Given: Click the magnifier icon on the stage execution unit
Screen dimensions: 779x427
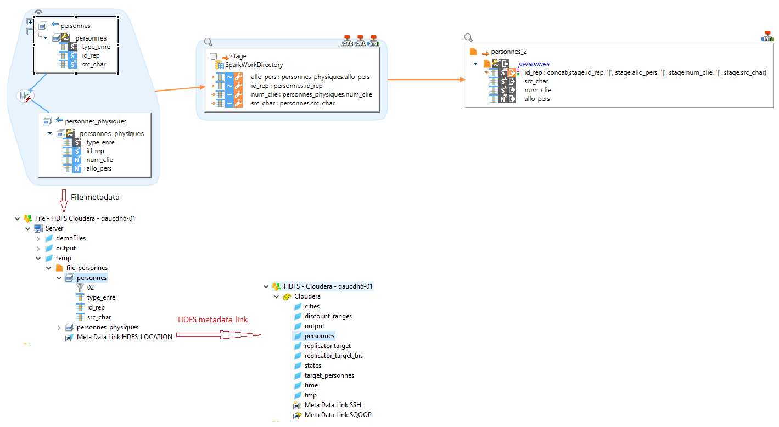Looking at the screenshot, I should coord(208,42).
